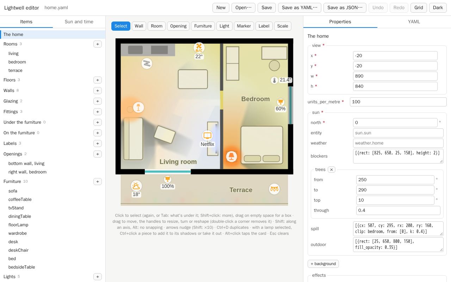Click the weather entity input field
This screenshot has height=282, width=451.
[398, 143]
